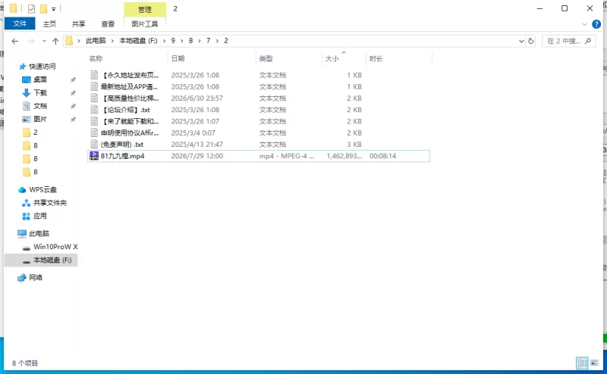Go up one folder level with the up arrow

coord(55,41)
